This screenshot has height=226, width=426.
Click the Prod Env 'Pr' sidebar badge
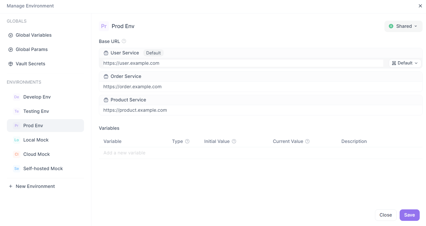pos(17,125)
